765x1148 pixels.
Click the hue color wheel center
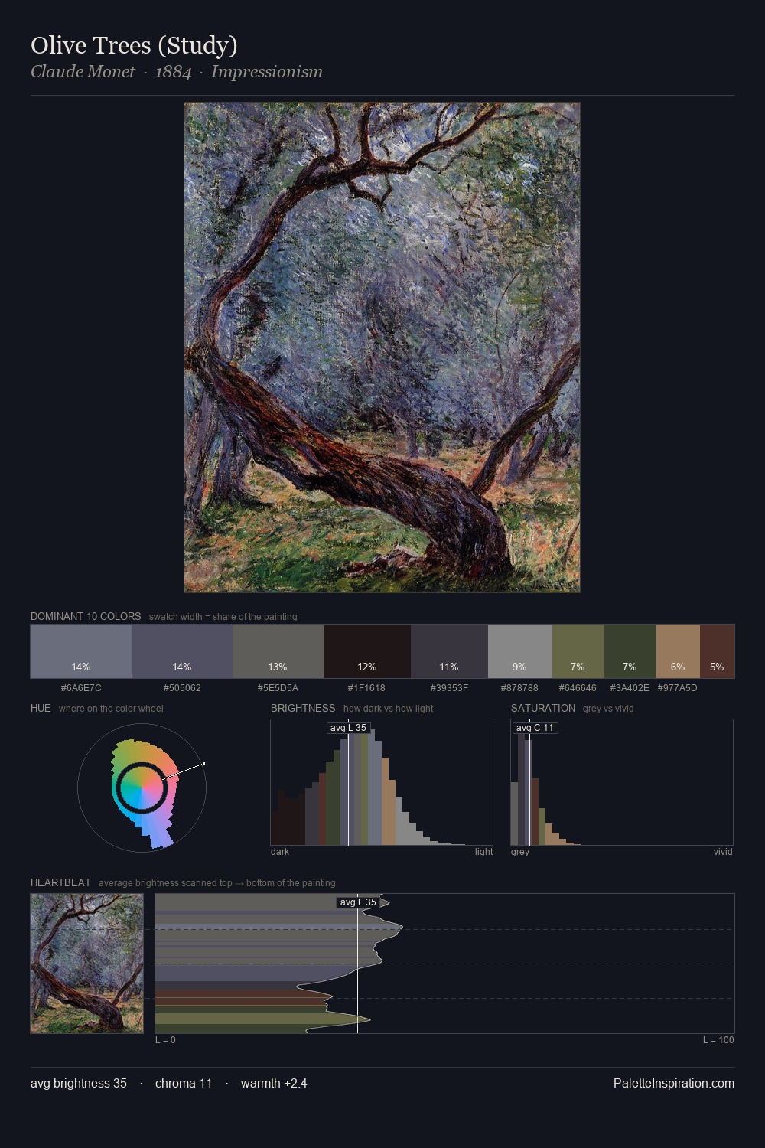[x=142, y=788]
